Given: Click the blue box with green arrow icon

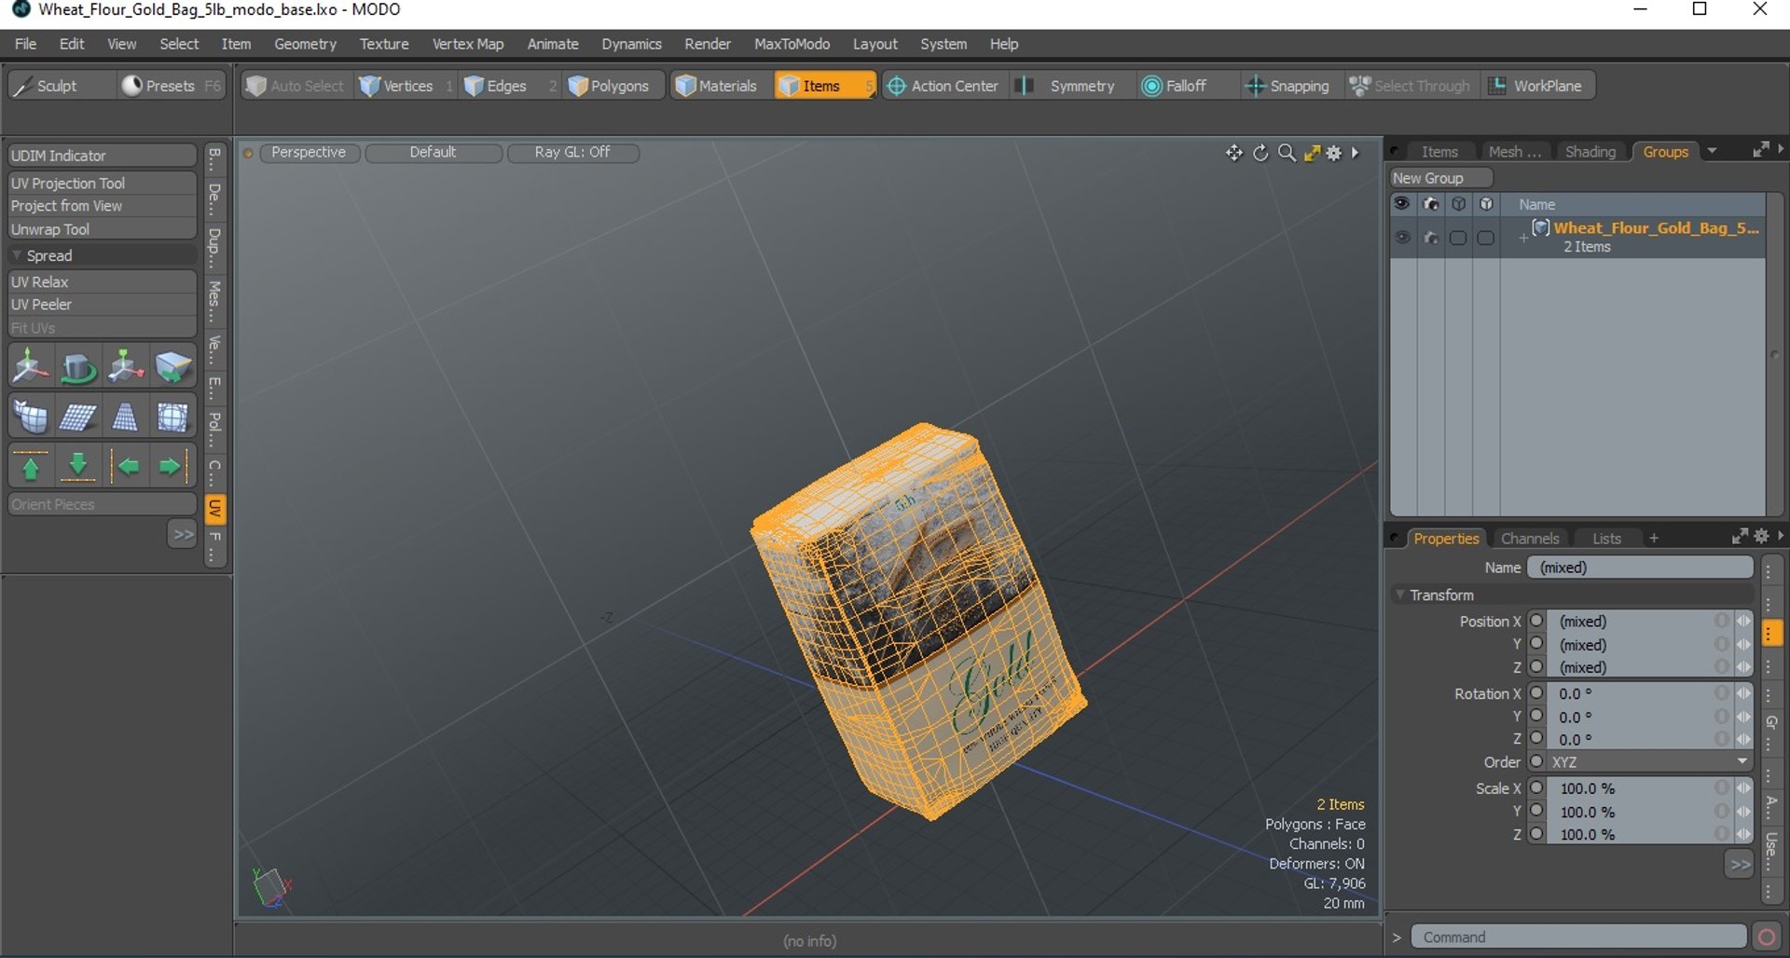Looking at the screenshot, I should pos(172,366).
